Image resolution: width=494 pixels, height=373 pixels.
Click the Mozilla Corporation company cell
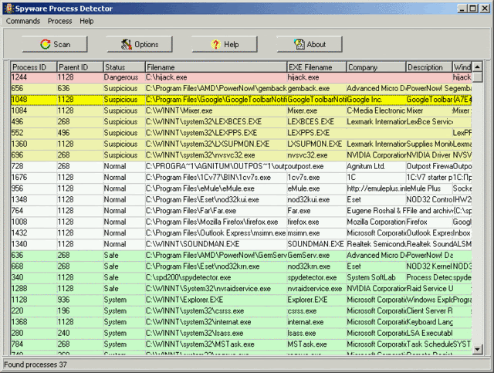coord(376,222)
